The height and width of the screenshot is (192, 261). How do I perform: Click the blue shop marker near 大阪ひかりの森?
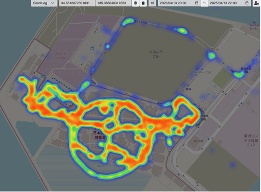pyautogui.click(x=92, y=48)
